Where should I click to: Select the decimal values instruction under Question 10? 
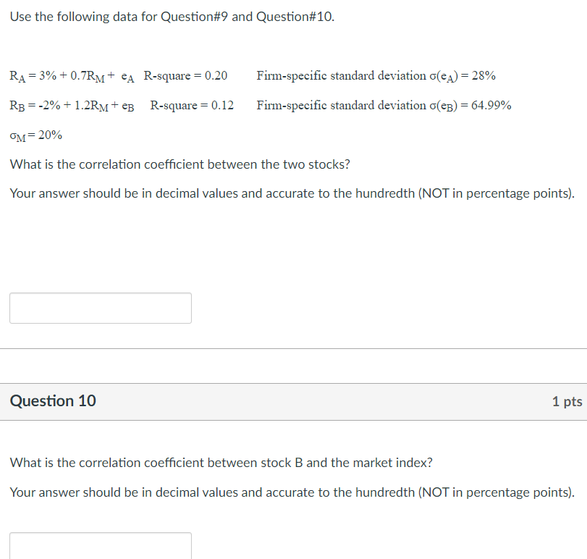tap(292, 492)
